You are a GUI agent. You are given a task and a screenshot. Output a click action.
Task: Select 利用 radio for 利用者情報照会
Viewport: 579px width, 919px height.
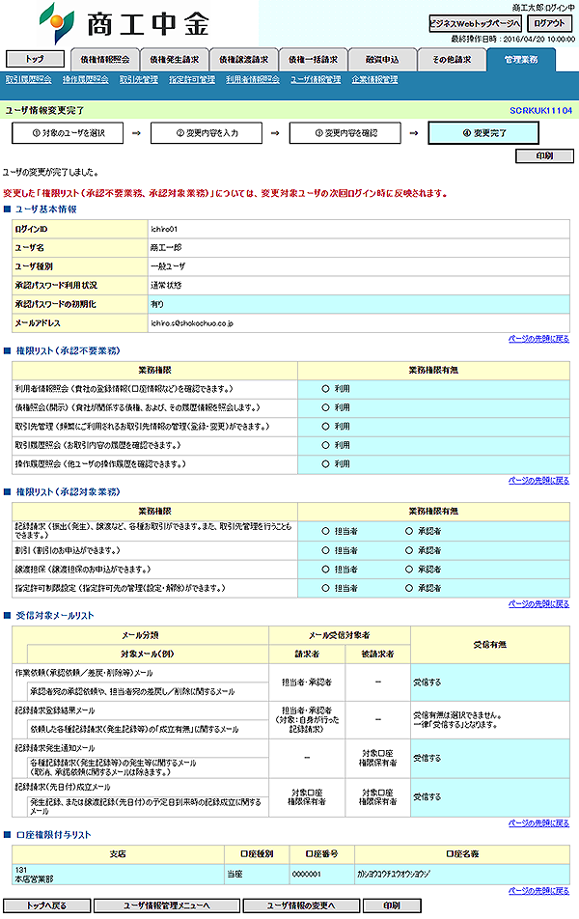pyautogui.click(x=326, y=389)
